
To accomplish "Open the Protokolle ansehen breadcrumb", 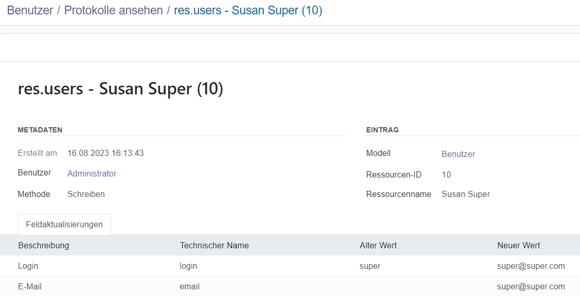I will [x=113, y=10].
